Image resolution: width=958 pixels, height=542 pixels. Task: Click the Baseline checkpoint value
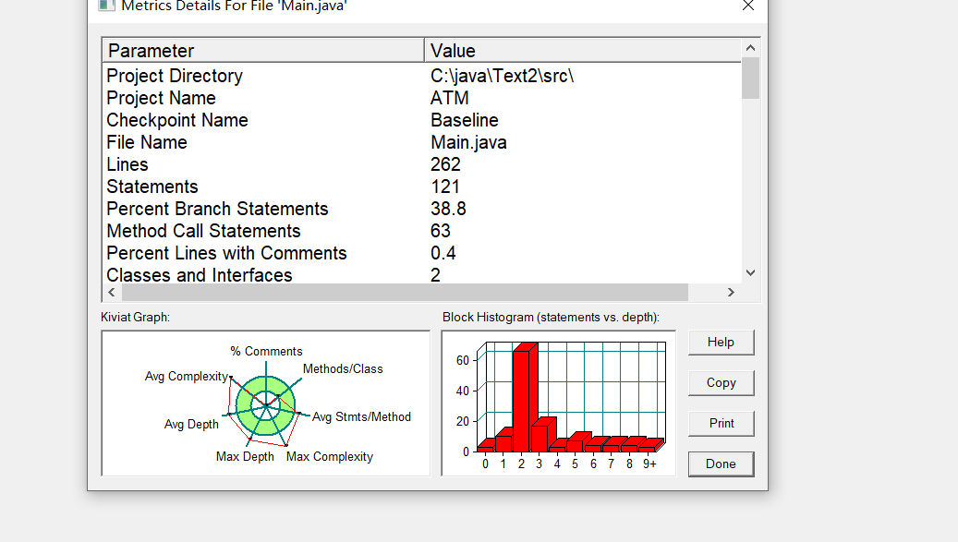[x=465, y=120]
